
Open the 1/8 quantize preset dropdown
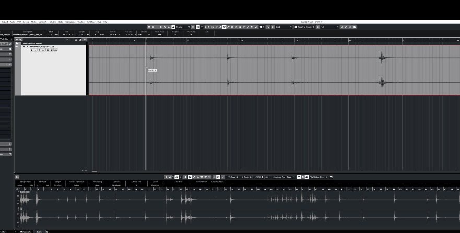330,27
